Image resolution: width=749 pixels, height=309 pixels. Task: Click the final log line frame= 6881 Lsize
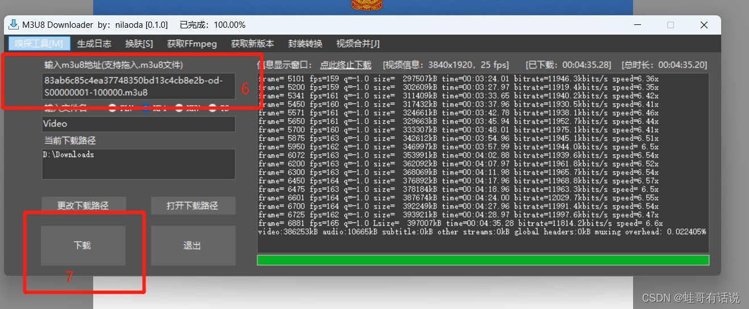[461, 223]
